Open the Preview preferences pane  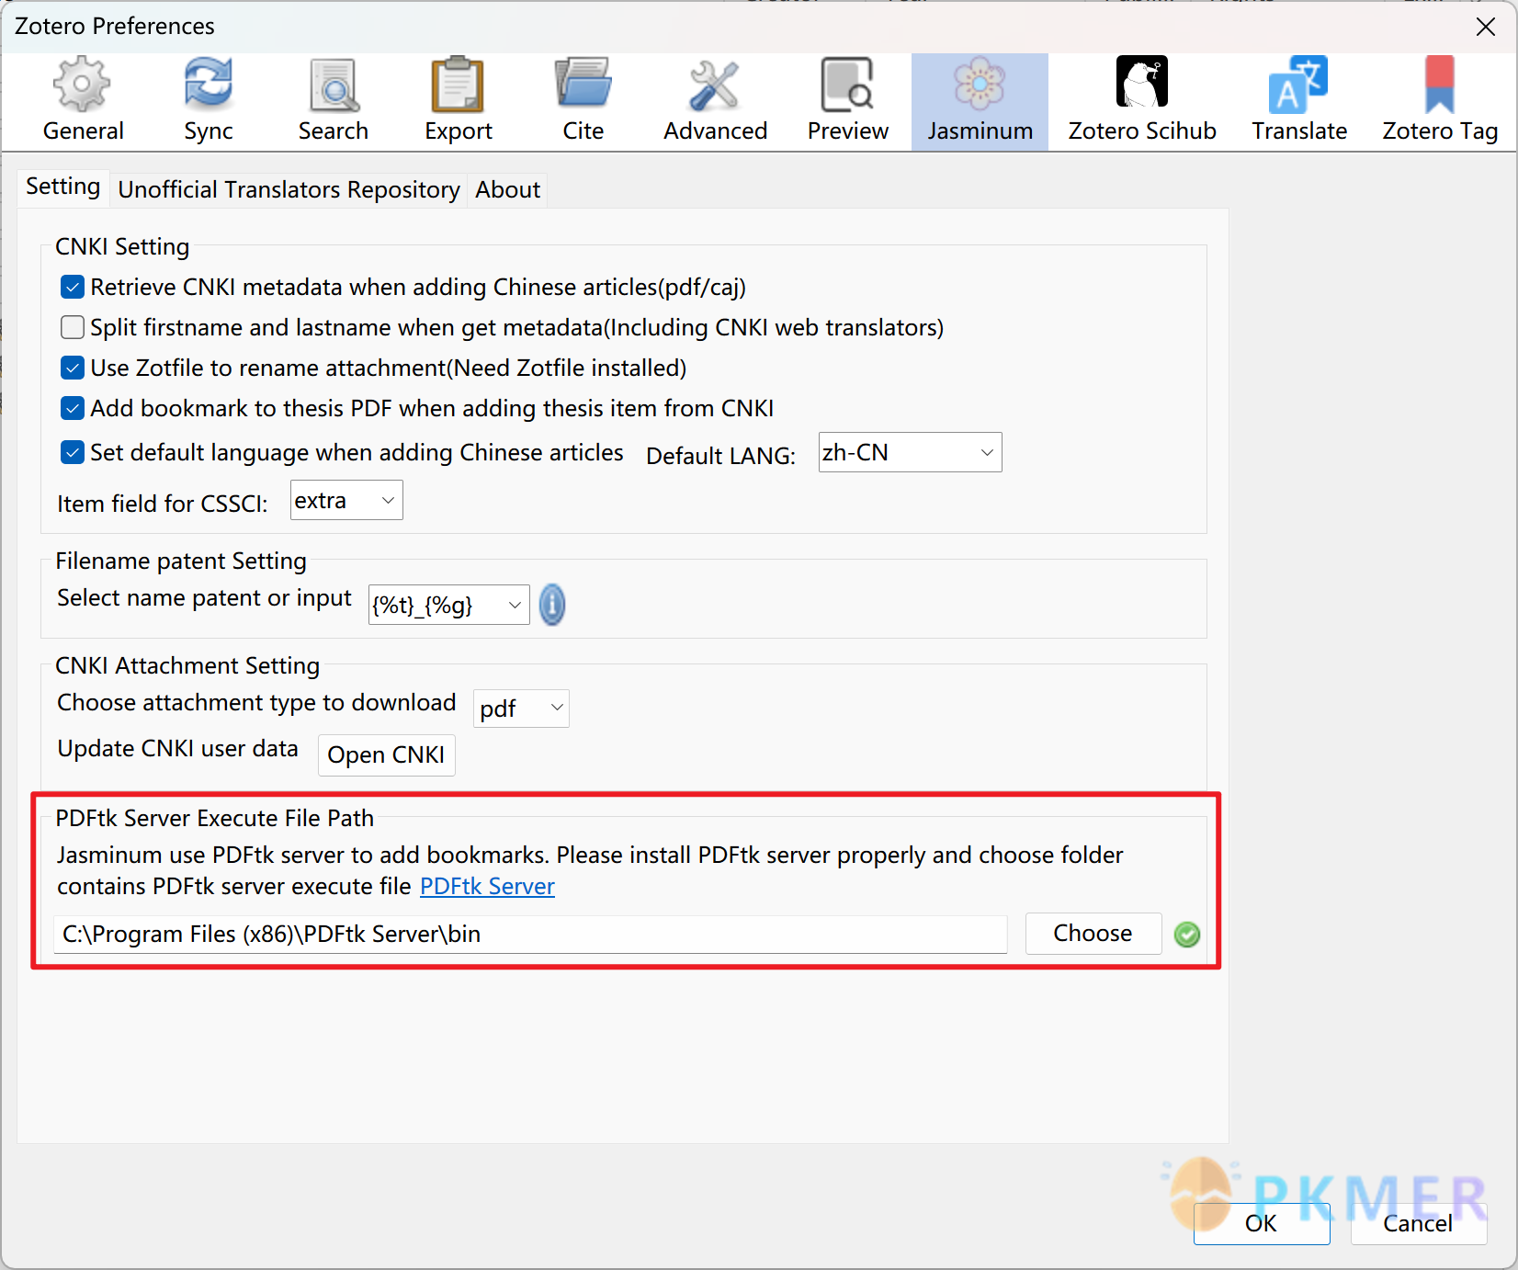click(x=847, y=100)
